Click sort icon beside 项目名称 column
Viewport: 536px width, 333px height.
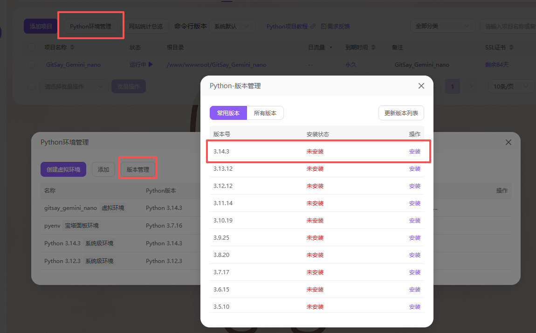click(x=72, y=48)
